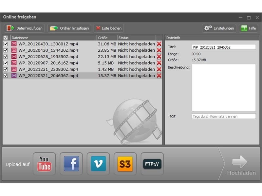Select file name WP_20120430_134420Z.mp4
The width and height of the screenshot is (262, 196).
click(48, 50)
